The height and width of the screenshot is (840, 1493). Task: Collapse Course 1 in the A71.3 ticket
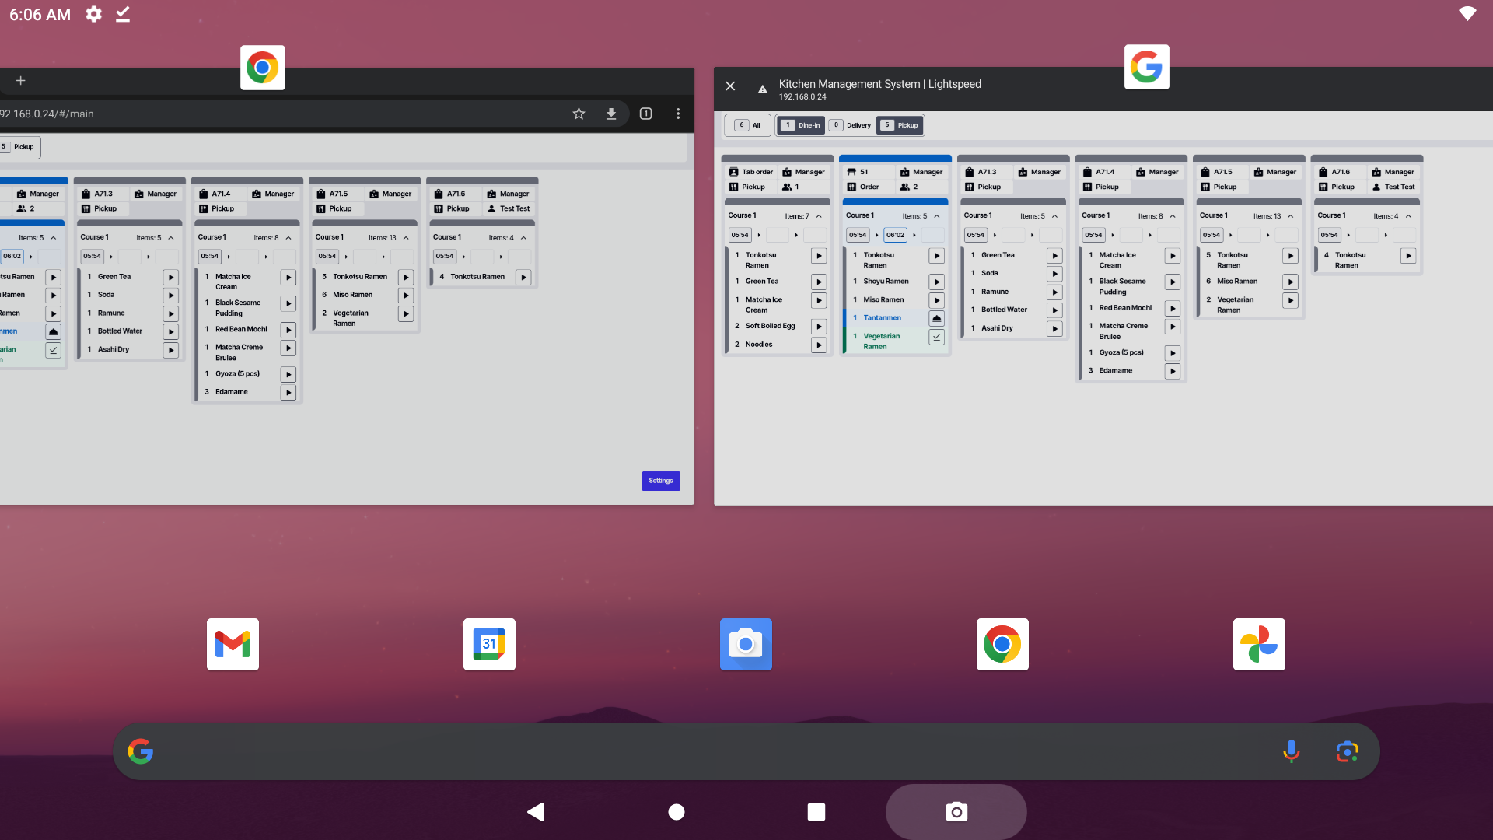click(x=1054, y=216)
